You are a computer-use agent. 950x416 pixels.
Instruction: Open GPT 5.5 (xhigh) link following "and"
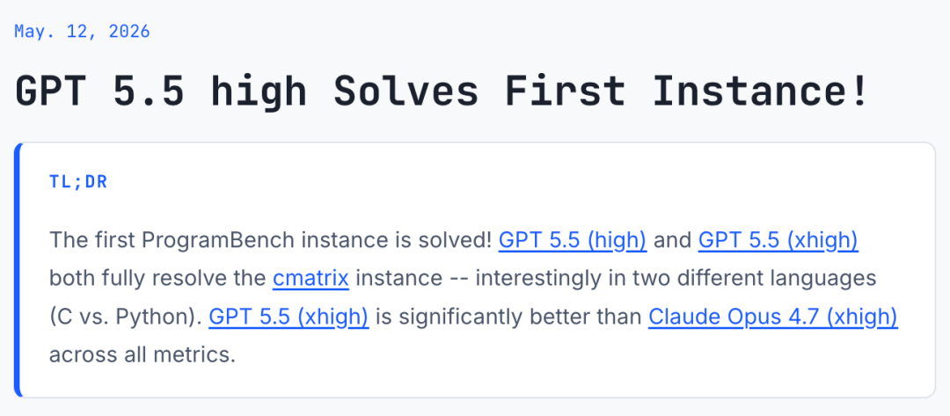click(x=778, y=240)
